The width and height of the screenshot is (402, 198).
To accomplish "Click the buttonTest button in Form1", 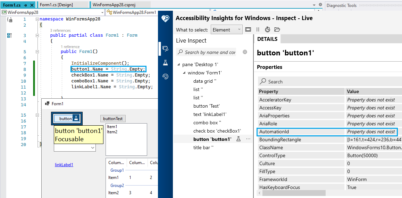I will (113, 118).
